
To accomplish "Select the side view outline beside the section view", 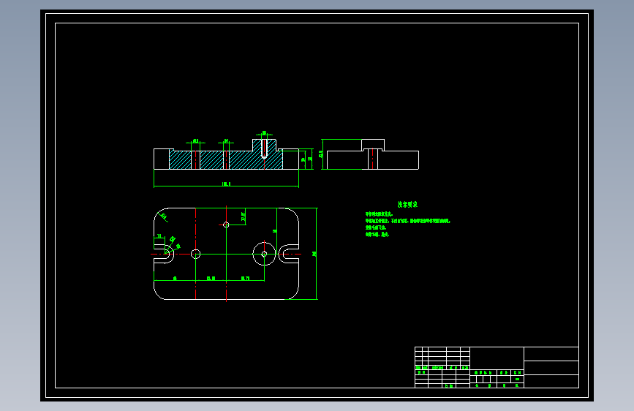I will (x=372, y=154).
